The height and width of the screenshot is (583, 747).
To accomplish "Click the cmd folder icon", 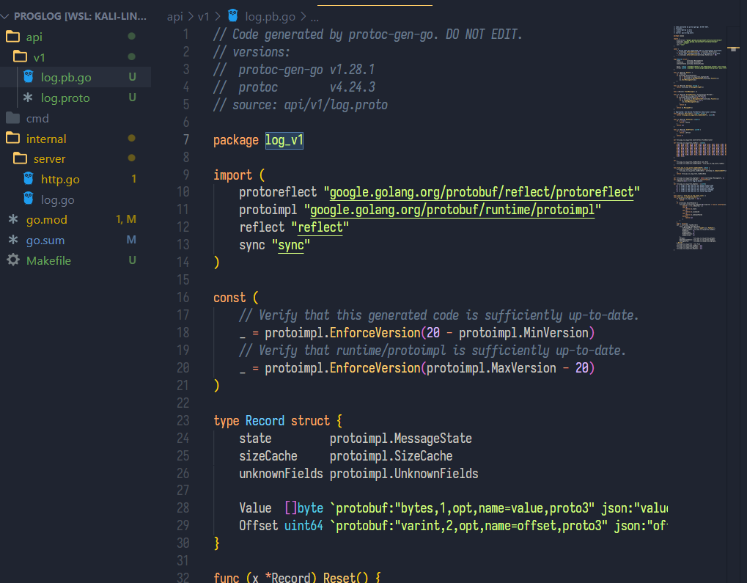I will (15, 117).
